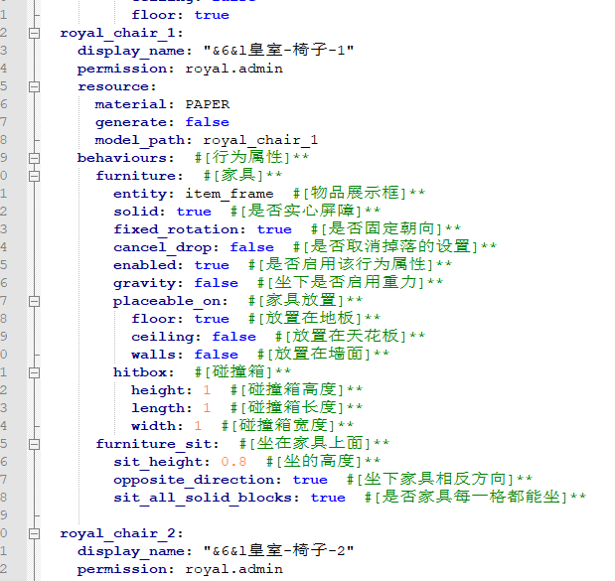Click the gravity false value
The image size is (615, 581).
[216, 283]
